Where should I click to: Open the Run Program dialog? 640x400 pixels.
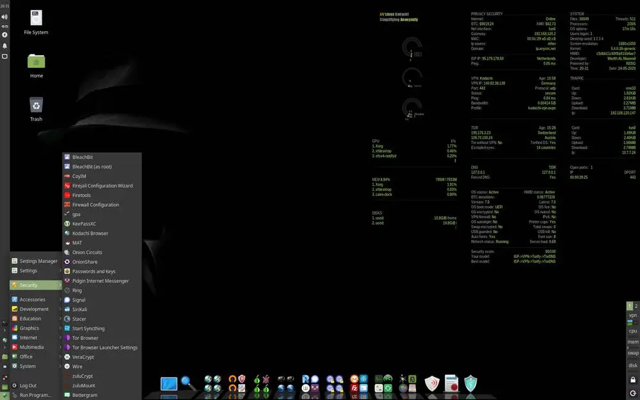point(36,395)
